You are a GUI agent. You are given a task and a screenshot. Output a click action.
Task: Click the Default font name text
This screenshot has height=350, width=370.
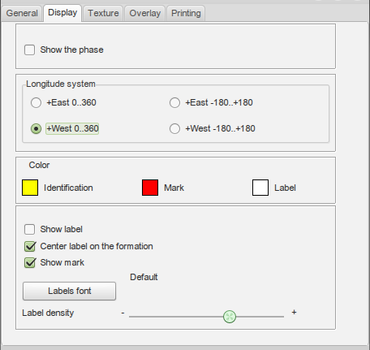point(144,277)
